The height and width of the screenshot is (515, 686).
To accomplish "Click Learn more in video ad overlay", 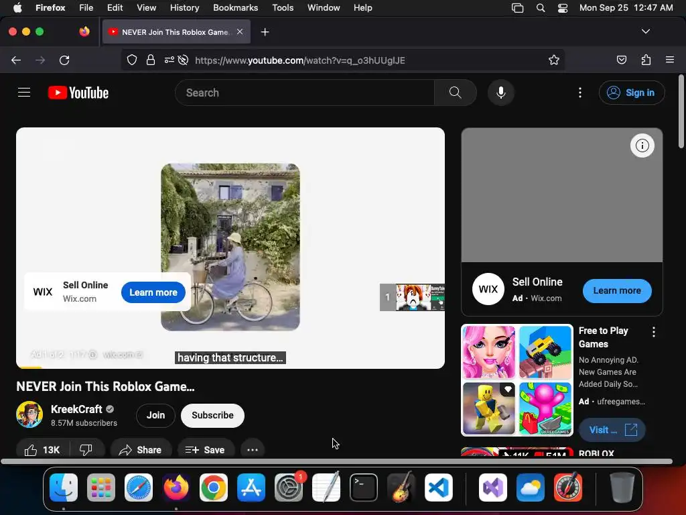I will tap(153, 292).
